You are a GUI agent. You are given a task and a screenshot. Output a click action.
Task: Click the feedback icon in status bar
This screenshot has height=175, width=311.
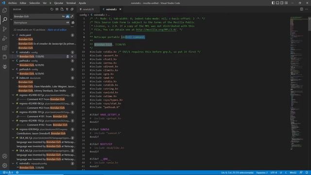301,173
